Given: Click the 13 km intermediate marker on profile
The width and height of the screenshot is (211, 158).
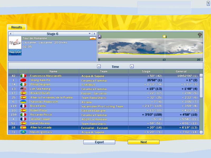Looking at the screenshot, I should (164, 36).
